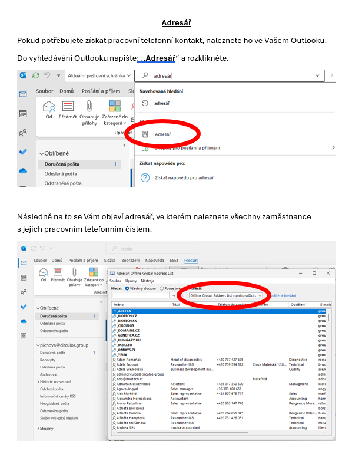Screen dimensions: 352x474
Task: Open 'Domů' tab in upper screenshot ribbon
Action: (67, 91)
